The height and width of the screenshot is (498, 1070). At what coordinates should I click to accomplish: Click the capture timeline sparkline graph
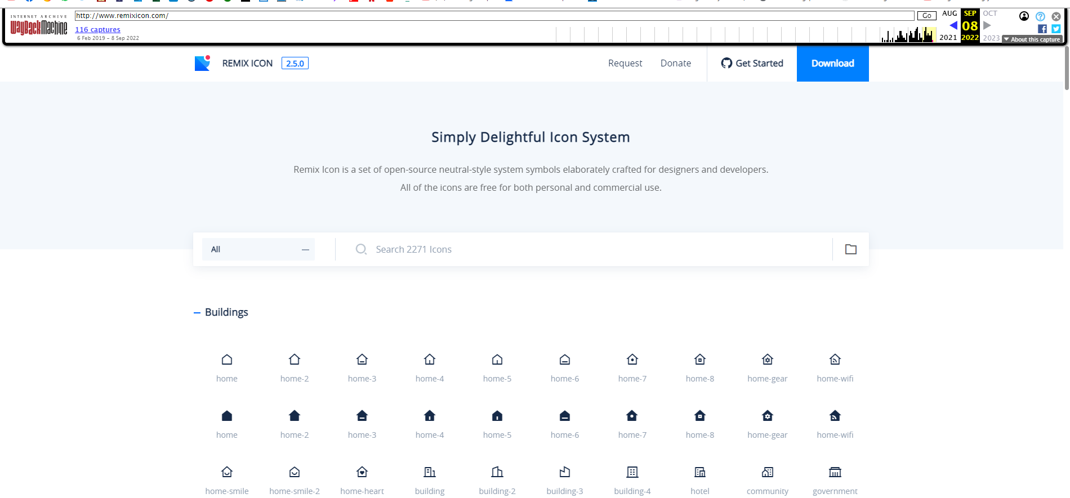coord(746,35)
